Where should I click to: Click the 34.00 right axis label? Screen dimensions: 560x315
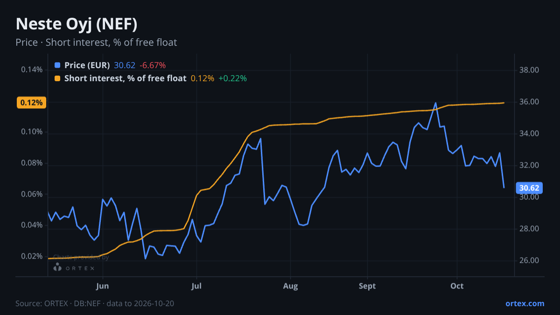(529, 133)
